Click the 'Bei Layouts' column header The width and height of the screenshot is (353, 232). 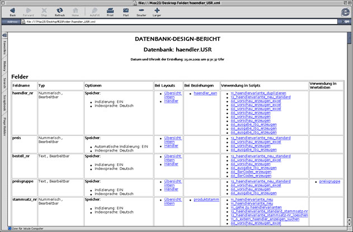pyautogui.click(x=165, y=86)
